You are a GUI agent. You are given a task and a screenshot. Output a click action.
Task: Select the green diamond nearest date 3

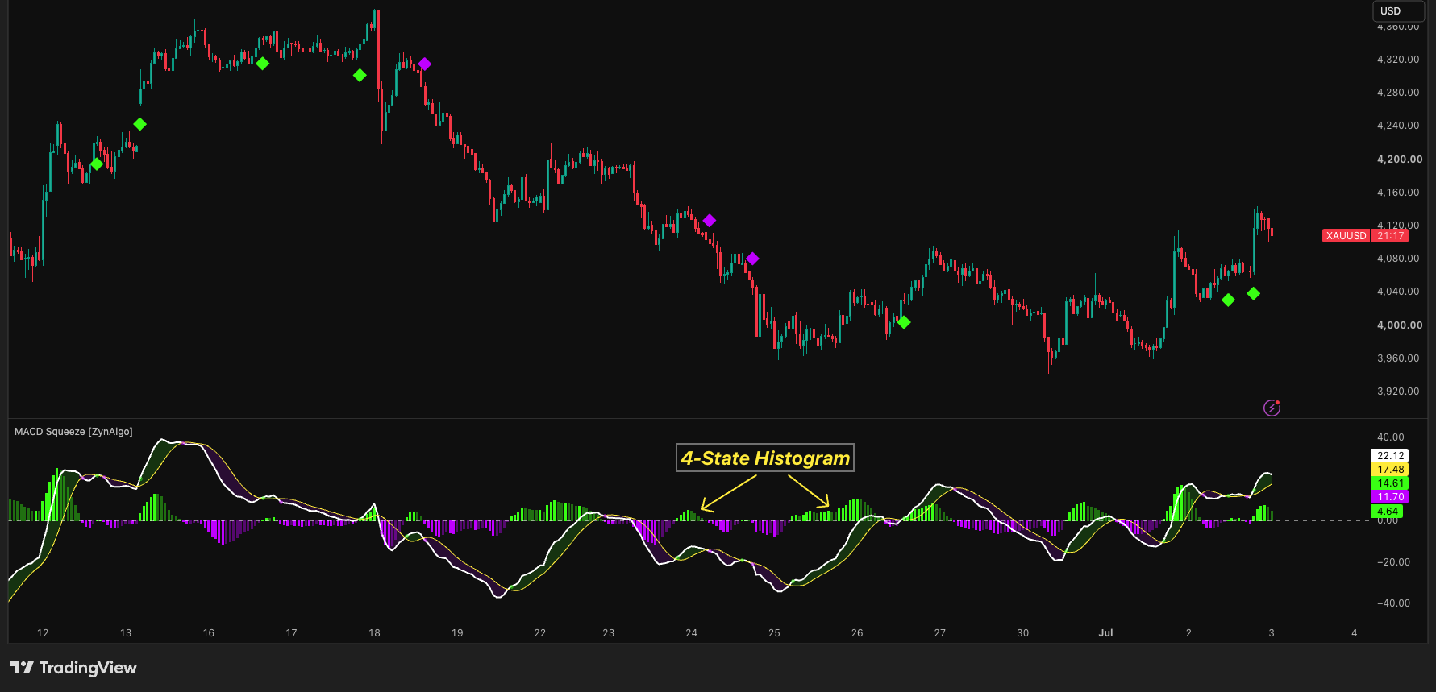pyautogui.click(x=1253, y=293)
